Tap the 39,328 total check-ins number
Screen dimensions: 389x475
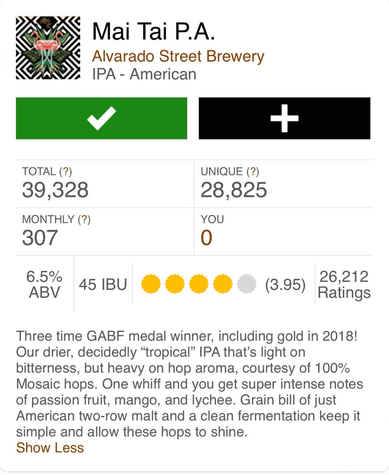(x=55, y=190)
